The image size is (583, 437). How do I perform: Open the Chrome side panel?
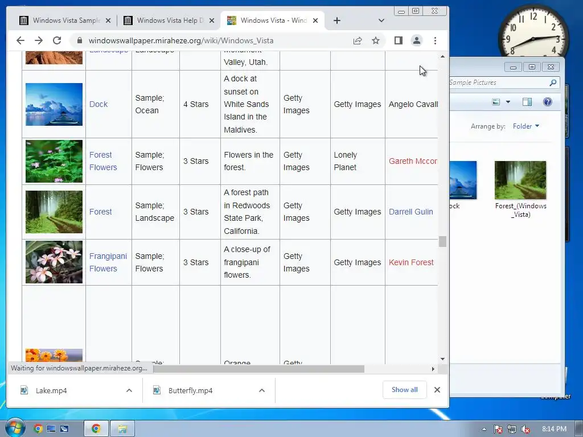398,40
